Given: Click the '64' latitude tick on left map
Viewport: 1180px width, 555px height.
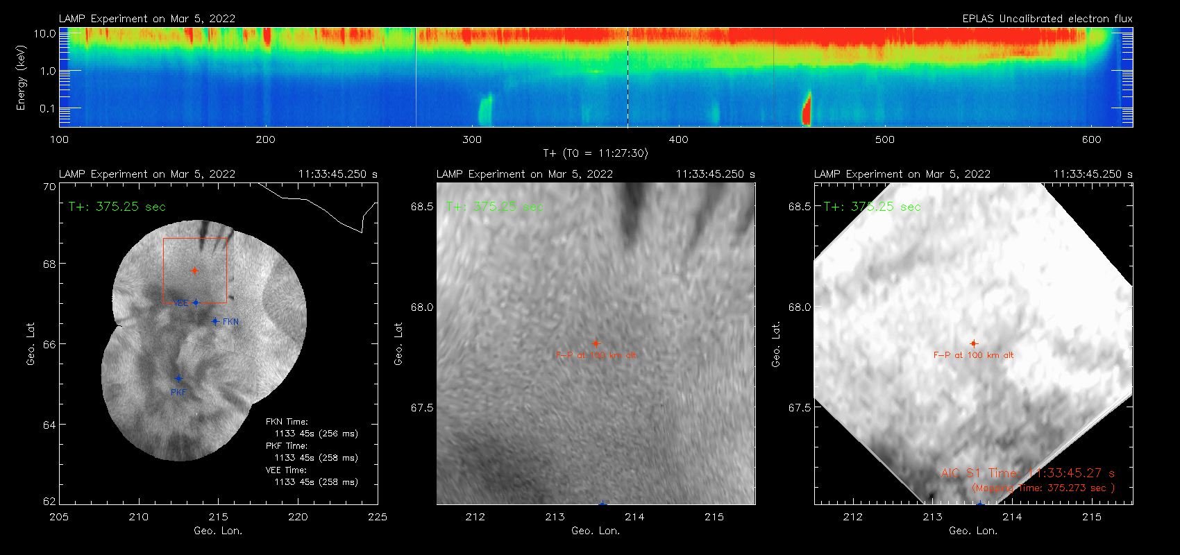Looking at the screenshot, I should 49,425.
